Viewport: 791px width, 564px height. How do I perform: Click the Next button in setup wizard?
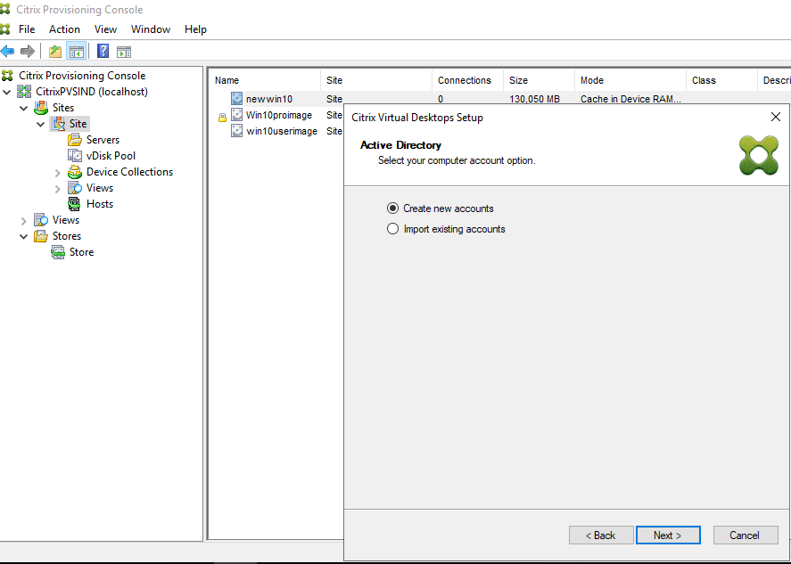click(x=668, y=535)
